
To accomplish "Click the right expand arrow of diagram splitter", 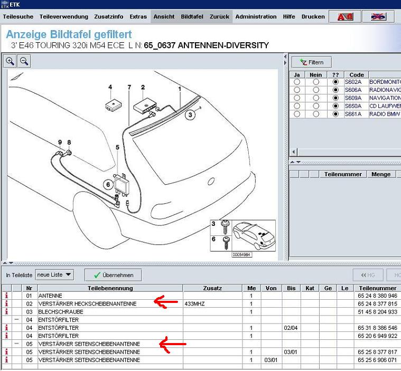I will point(285,63).
